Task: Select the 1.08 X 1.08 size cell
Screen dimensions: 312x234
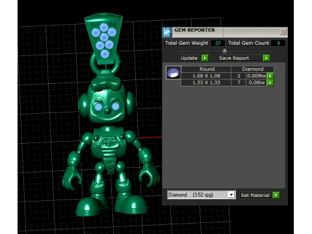Action: point(206,76)
